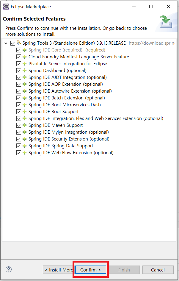Click the plus icon beside Cloud Foundry Manifest
Viewport: 179px width, 281px height.
(24, 57)
